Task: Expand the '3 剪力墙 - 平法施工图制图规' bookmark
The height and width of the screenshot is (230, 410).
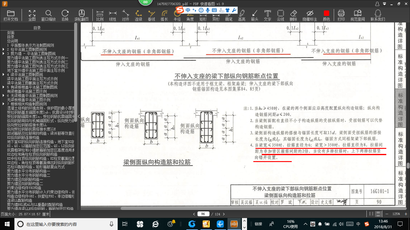Action: [x=3, y=54]
